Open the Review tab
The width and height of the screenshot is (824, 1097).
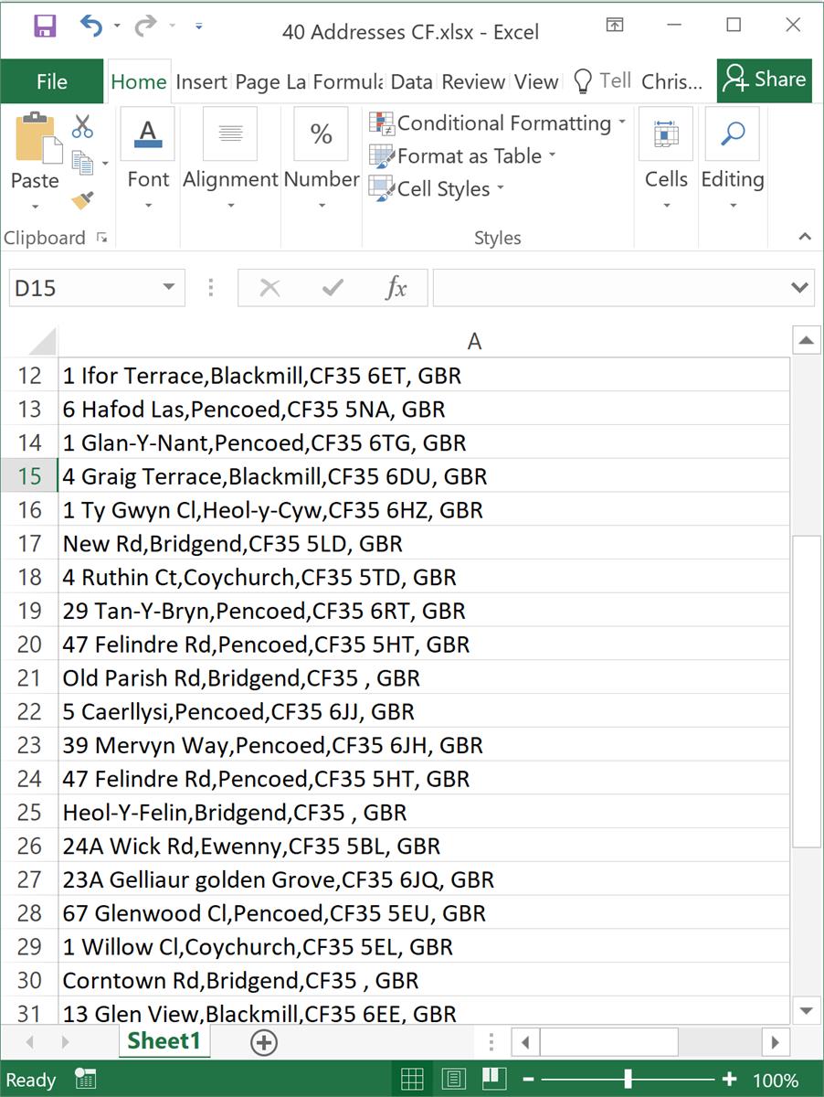(473, 81)
